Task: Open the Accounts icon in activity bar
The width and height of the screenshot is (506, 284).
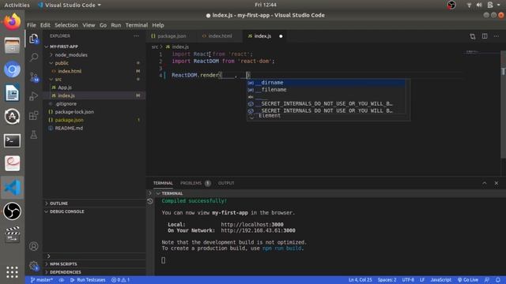Action: [33, 246]
